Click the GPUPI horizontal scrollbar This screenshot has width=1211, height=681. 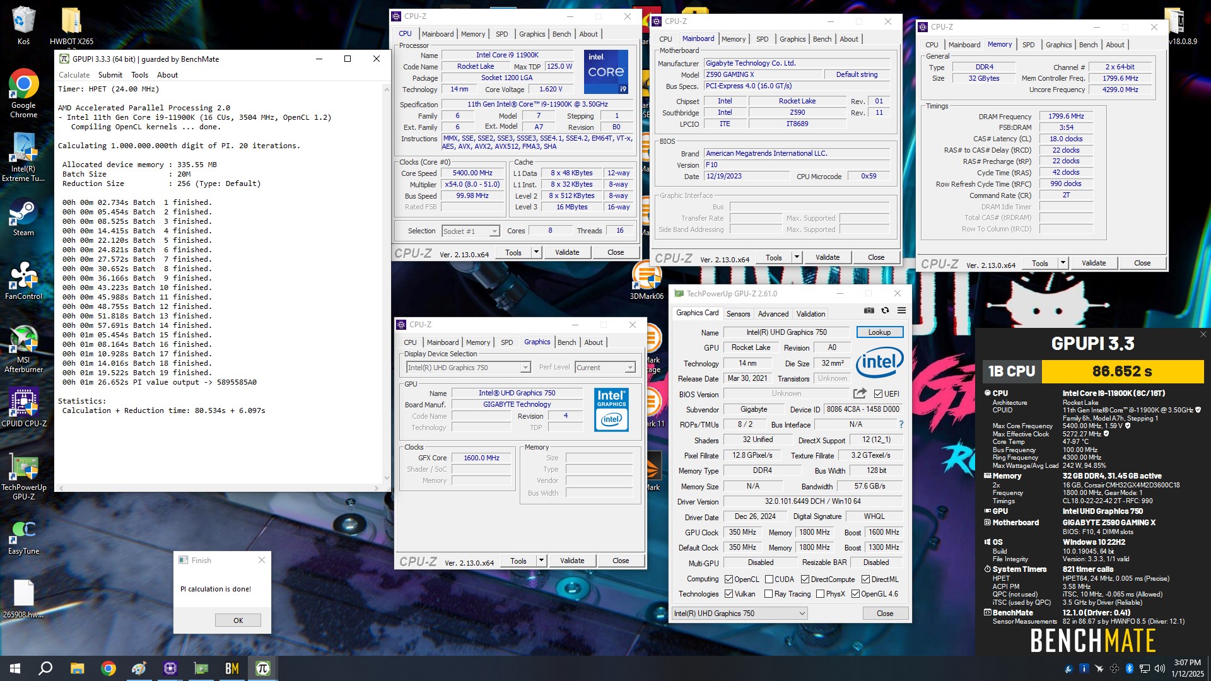[x=219, y=488]
